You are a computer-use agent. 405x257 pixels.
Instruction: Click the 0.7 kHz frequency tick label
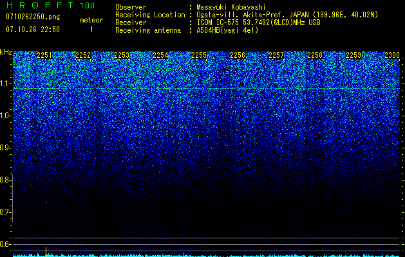click(x=5, y=212)
